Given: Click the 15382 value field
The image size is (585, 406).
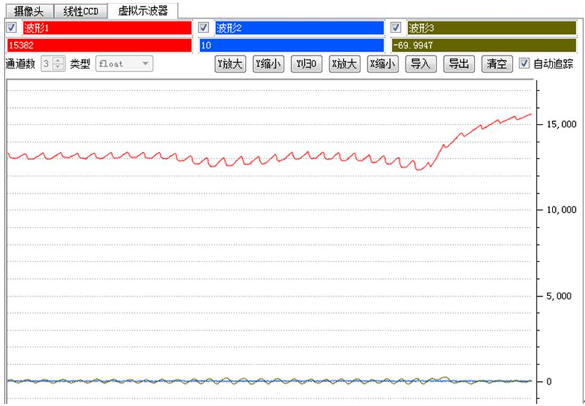Looking at the screenshot, I should (x=100, y=46).
